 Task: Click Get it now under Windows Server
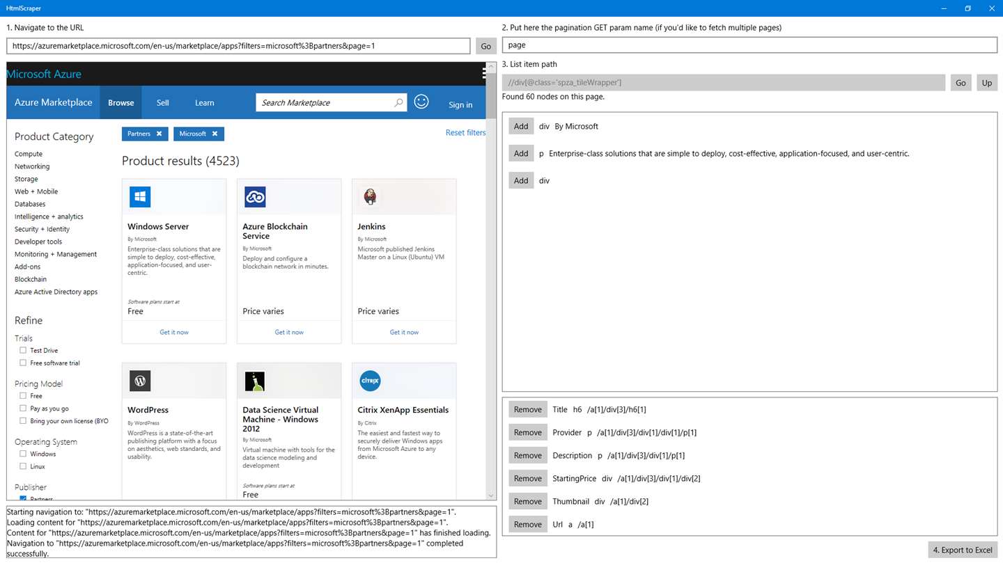pyautogui.click(x=174, y=332)
